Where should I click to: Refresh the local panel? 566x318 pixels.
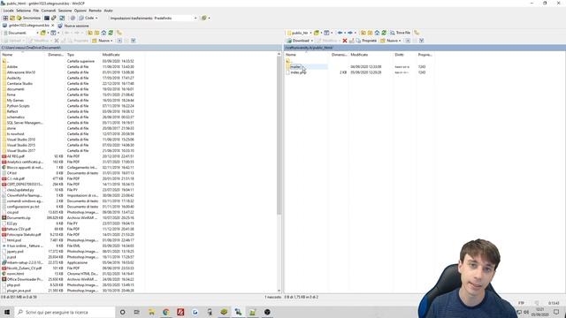coord(111,33)
